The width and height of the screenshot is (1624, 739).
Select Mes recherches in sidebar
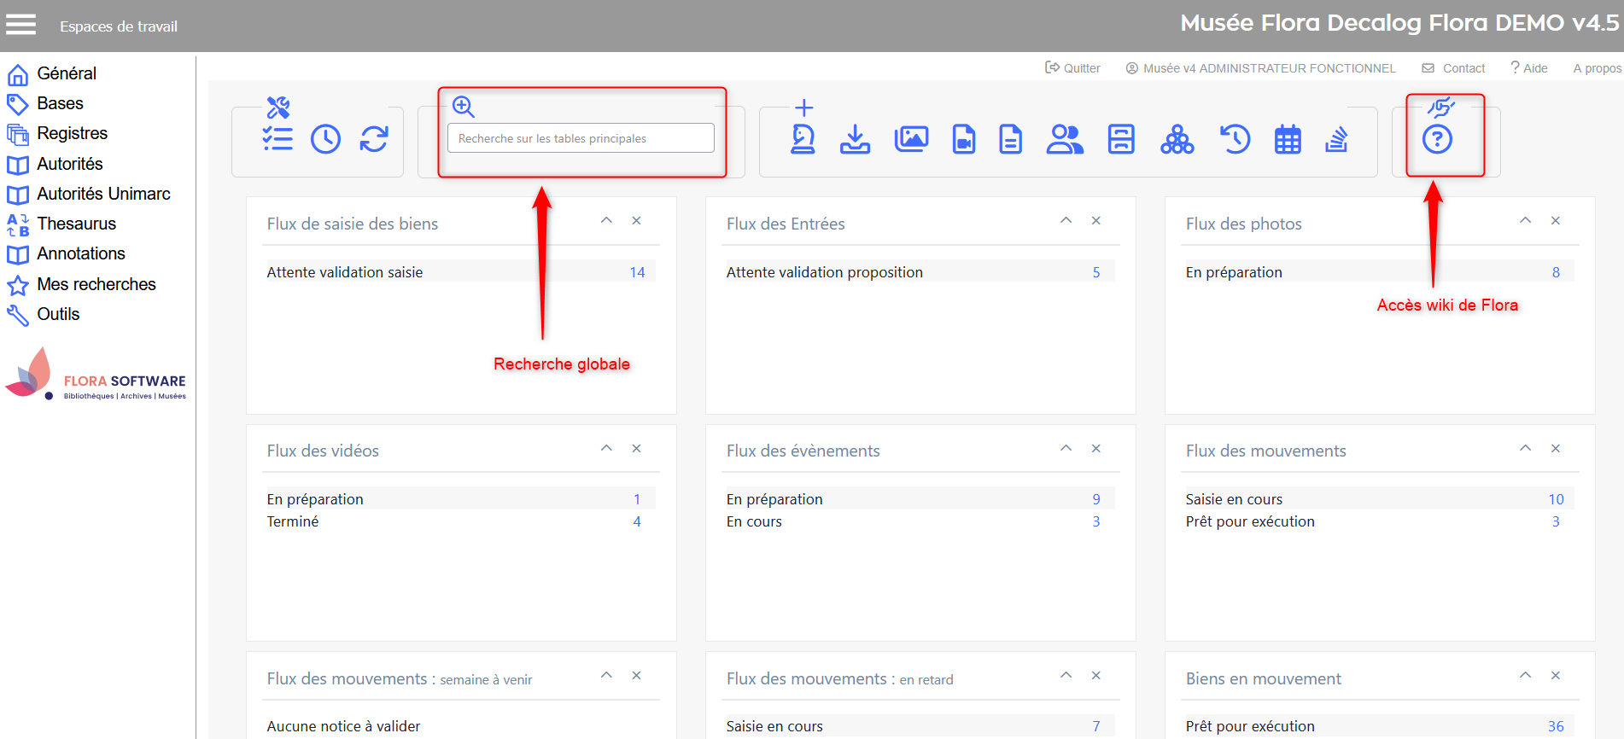(96, 284)
